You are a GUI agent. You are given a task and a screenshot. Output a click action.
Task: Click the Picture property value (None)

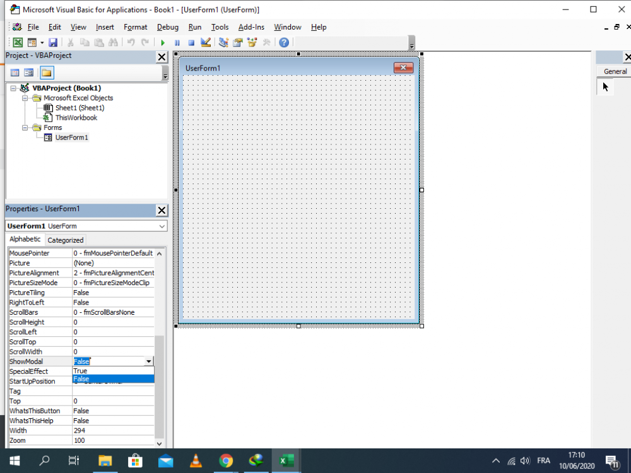click(x=113, y=263)
